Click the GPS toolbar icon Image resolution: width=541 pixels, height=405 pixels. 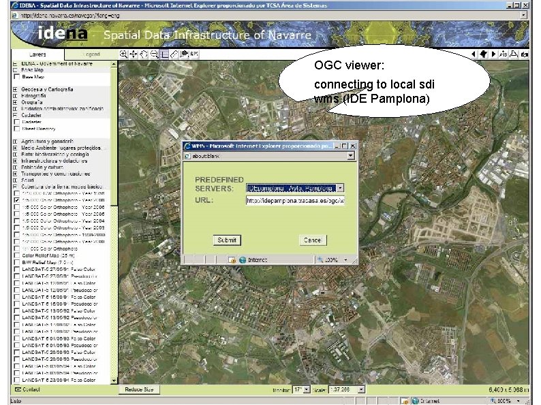pos(195,54)
